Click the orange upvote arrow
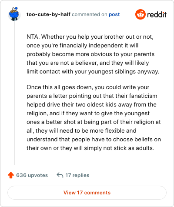This screenshot has width=174, height=207. point(11,175)
